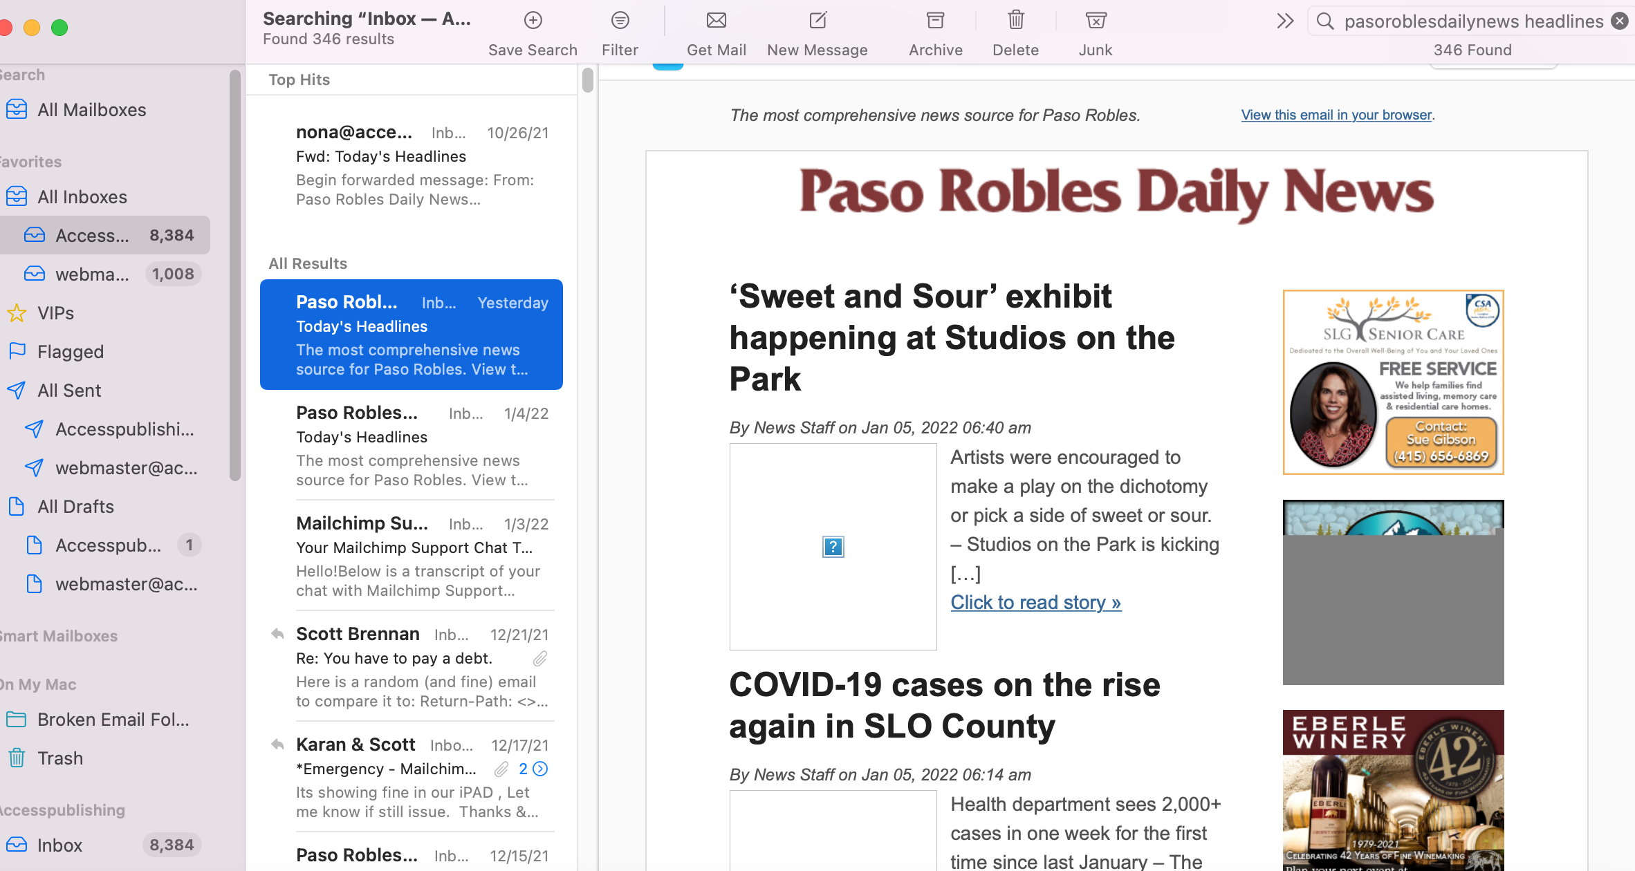This screenshot has height=871, width=1635.
Task: Follow the Click to read story link
Action: click(x=1035, y=603)
